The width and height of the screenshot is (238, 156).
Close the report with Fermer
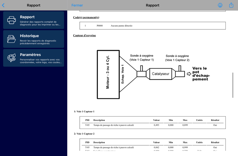coord(77,5)
